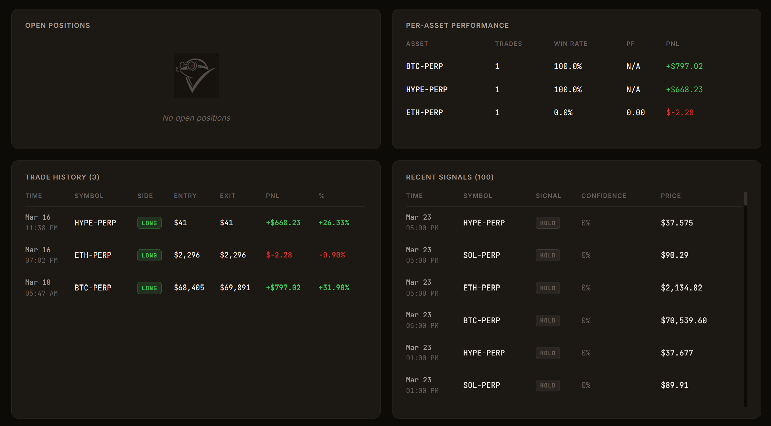Click the CONFIDENCE column header in Recent Signals

point(604,196)
